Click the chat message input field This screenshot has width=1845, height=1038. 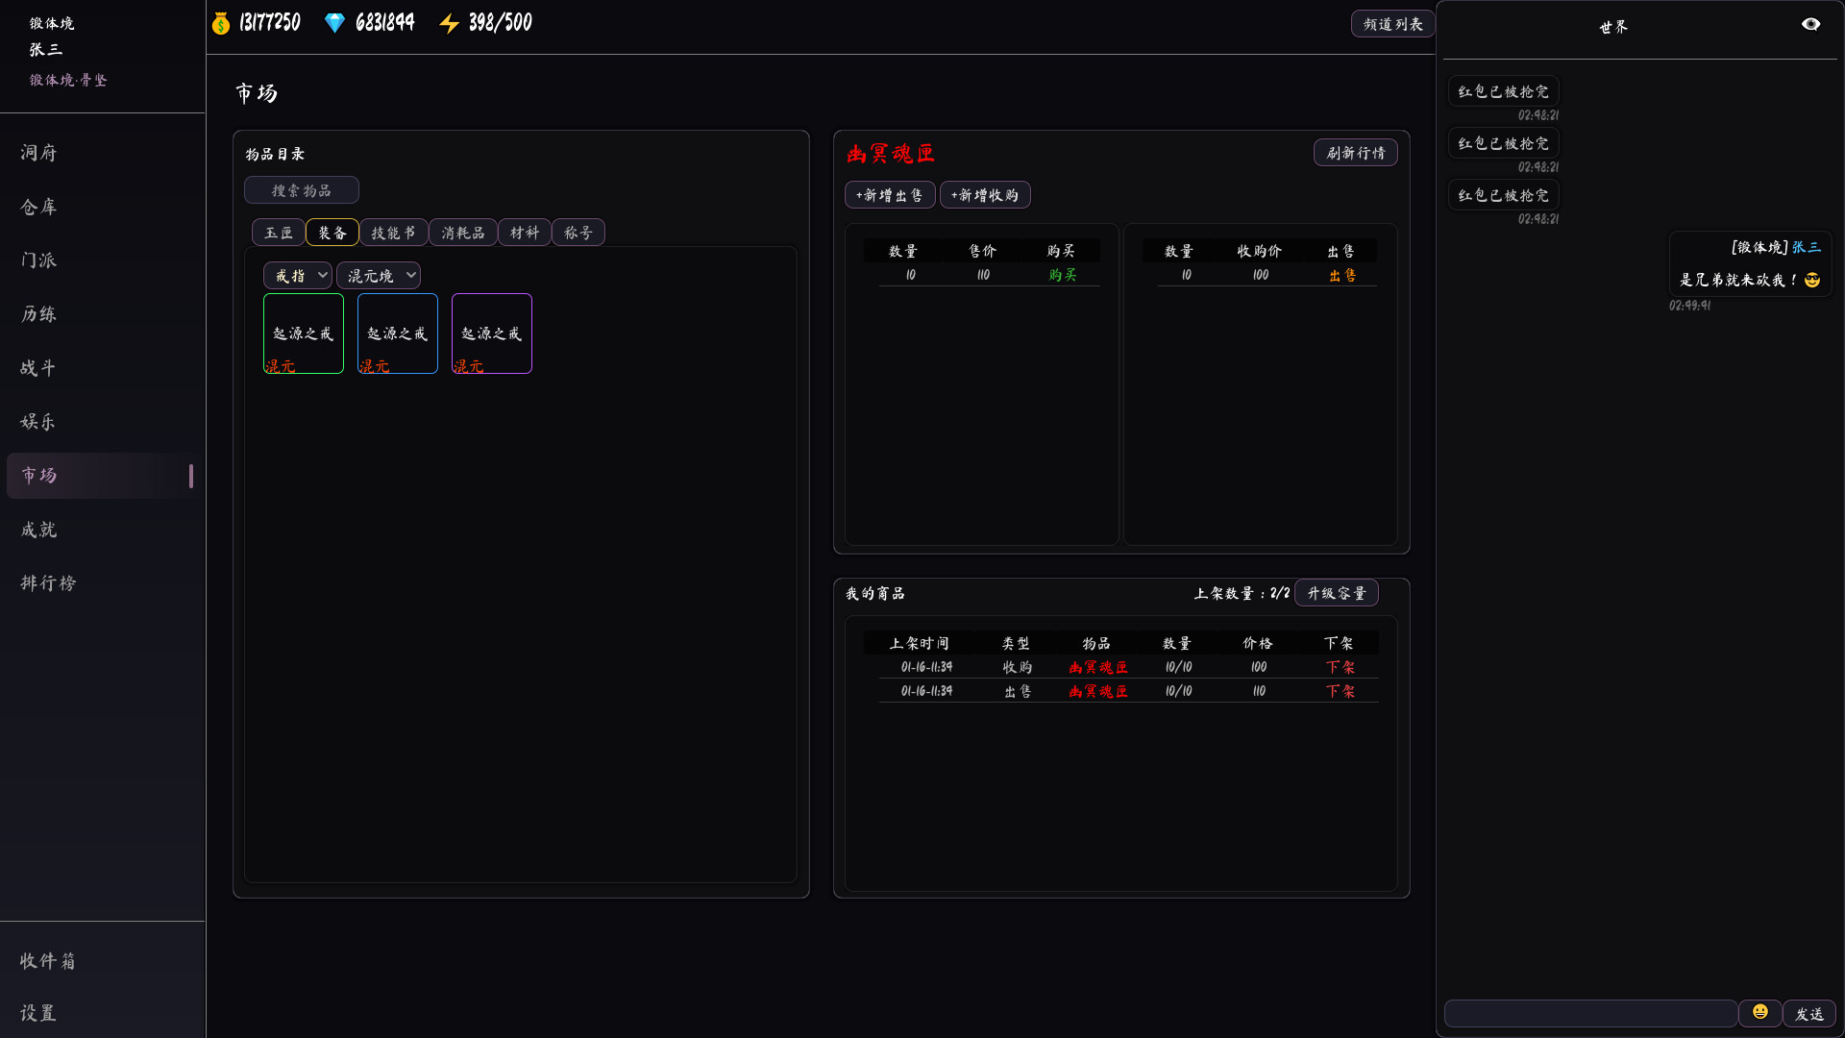(1590, 1013)
